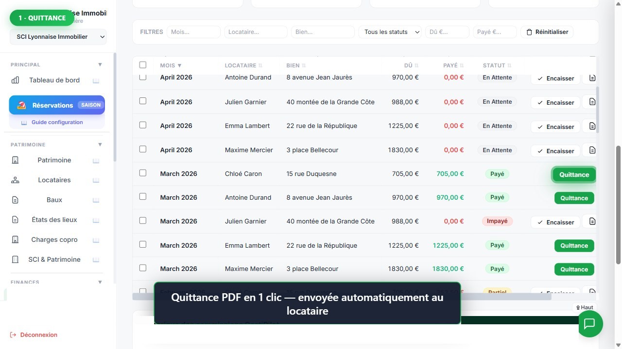The height and width of the screenshot is (349, 622).
Task: Open the book icon beside États des lieux
Action: click(x=96, y=220)
